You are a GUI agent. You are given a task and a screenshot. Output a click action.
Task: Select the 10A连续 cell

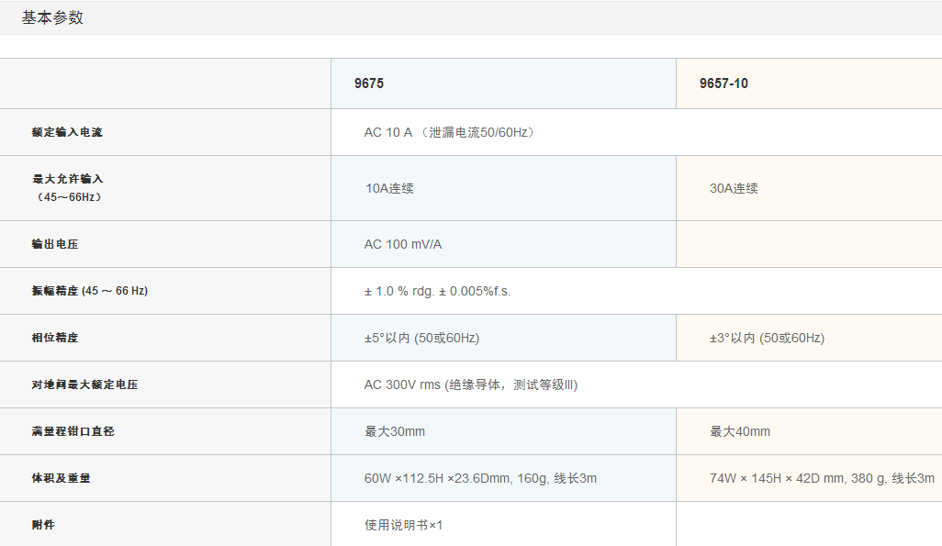pos(389,188)
